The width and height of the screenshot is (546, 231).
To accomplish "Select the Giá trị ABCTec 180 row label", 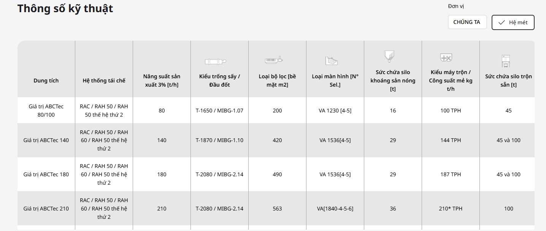I will point(46,174).
